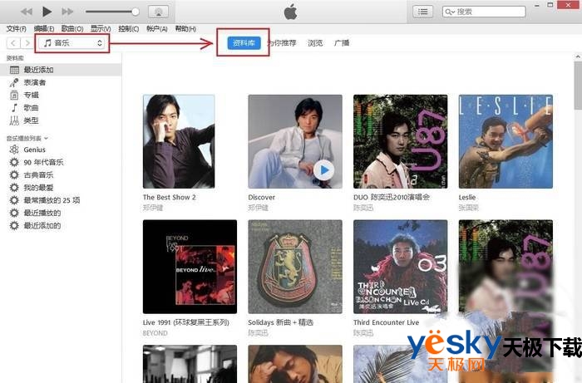Open the AirPlay output button
Viewport: 582px width, 383px height.
[159, 12]
